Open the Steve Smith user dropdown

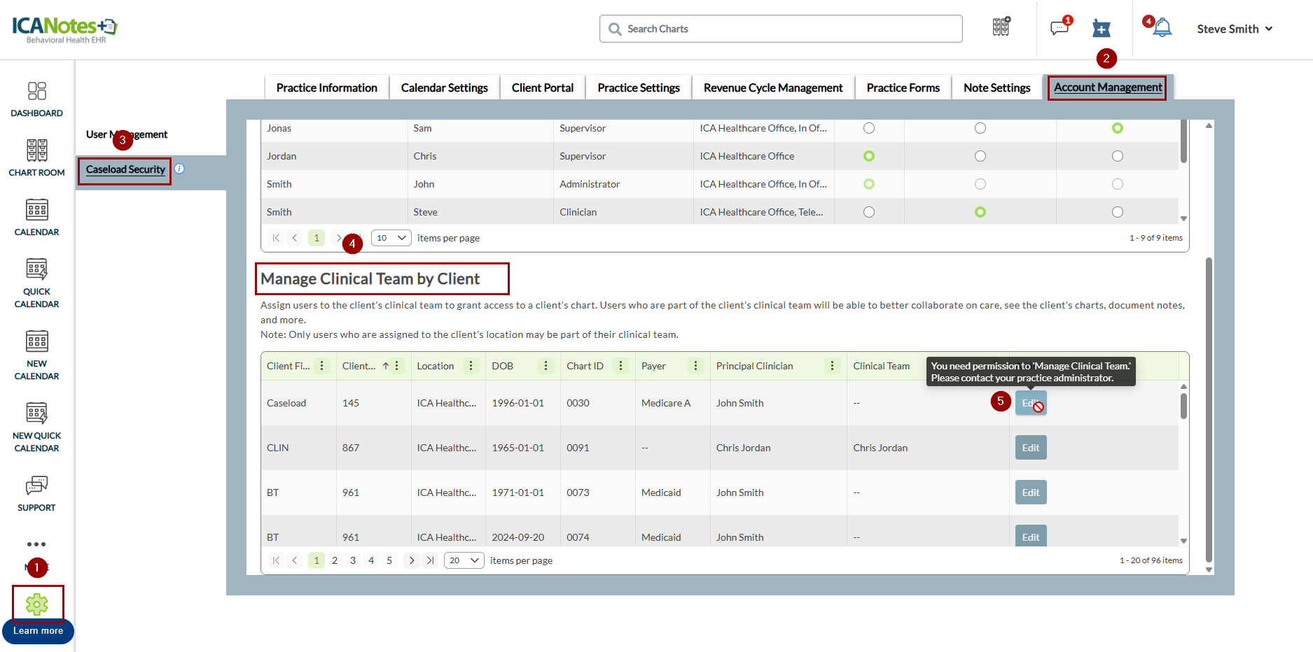[x=1235, y=29]
